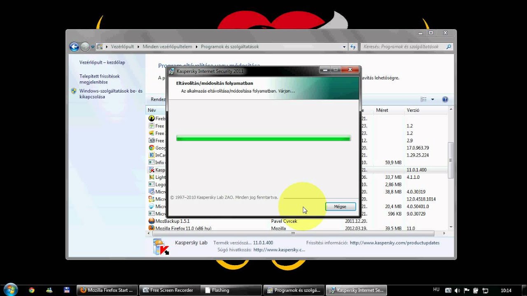This screenshot has height=296, width=527.
Task: Open the Messenger people icon on taskbar
Action: click(x=49, y=290)
